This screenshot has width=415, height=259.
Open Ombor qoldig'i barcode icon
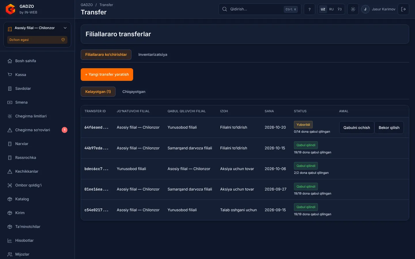pyautogui.click(x=10, y=185)
